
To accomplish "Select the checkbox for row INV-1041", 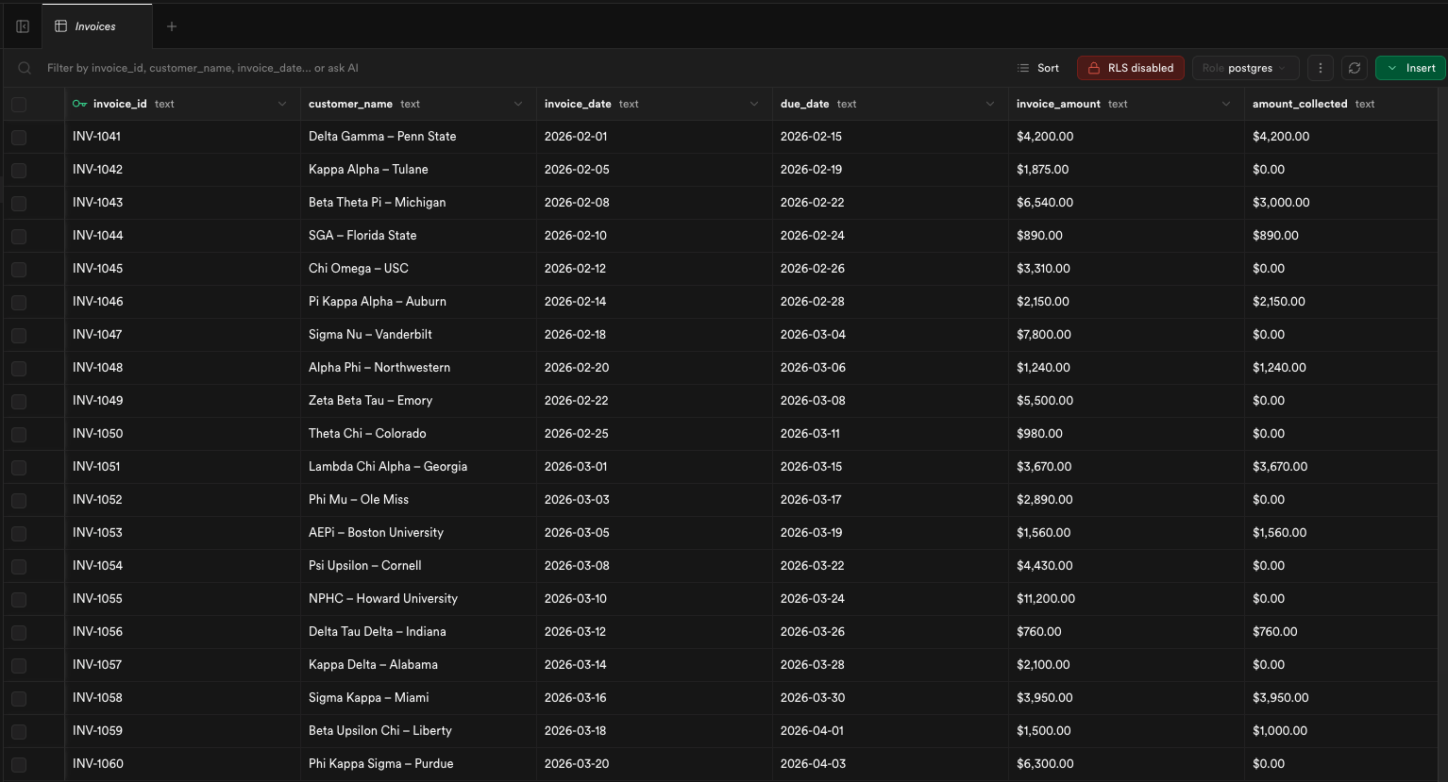I will click(x=19, y=137).
